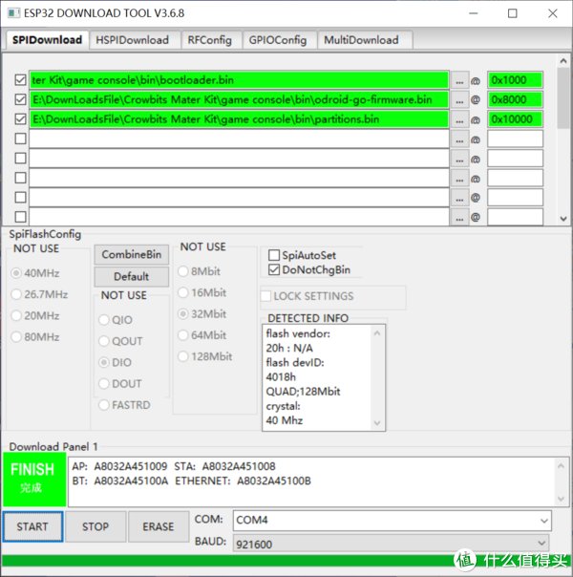Choose QIO SPI mode

pyautogui.click(x=104, y=320)
